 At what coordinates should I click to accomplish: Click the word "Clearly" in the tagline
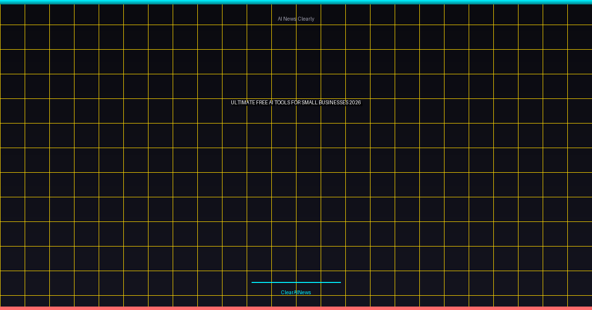coord(306,19)
